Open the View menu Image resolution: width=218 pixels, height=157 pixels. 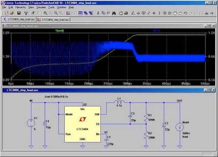[31, 7]
